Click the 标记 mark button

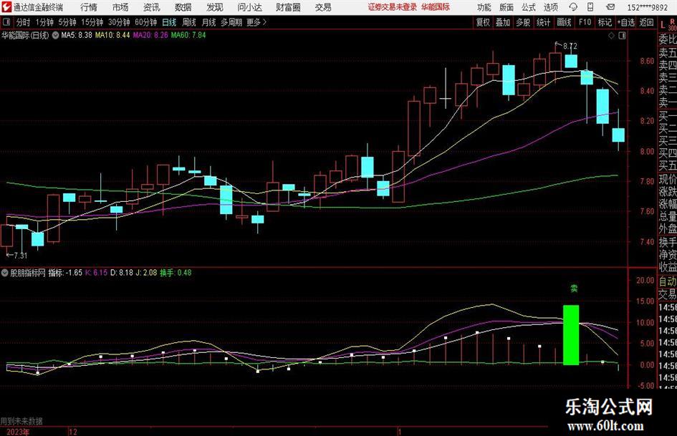pos(605,22)
